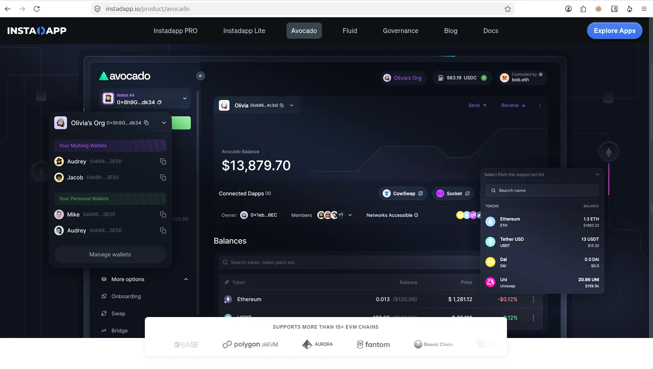The width and height of the screenshot is (653, 369).
Task: Click the Instadapp logo
Action: pyautogui.click(x=37, y=31)
